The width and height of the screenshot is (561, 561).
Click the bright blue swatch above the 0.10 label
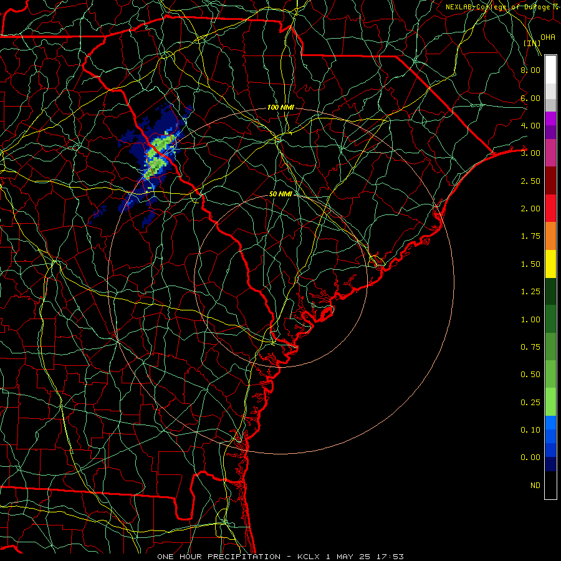[550, 423]
